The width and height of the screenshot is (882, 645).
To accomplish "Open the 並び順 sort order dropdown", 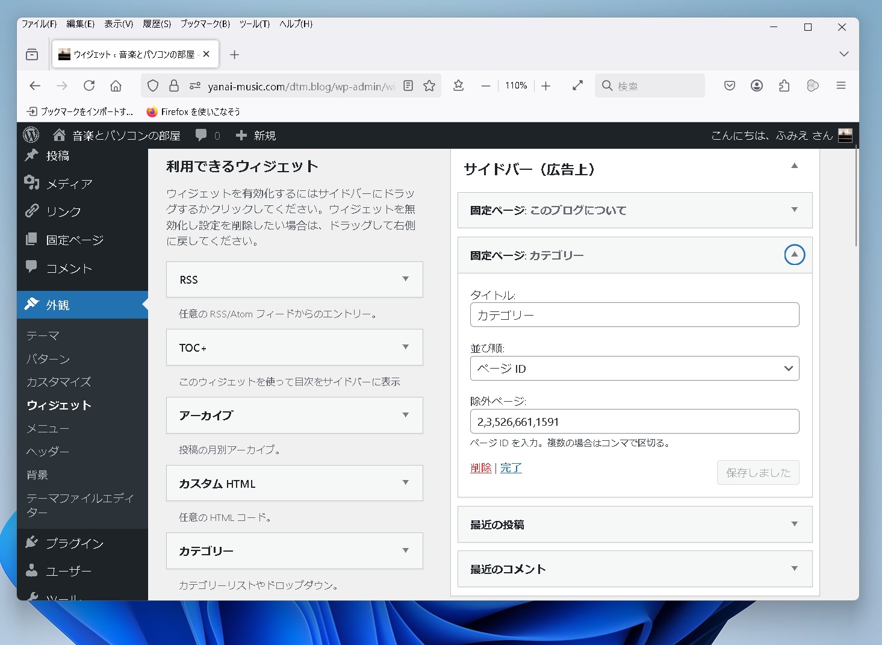I will (634, 369).
